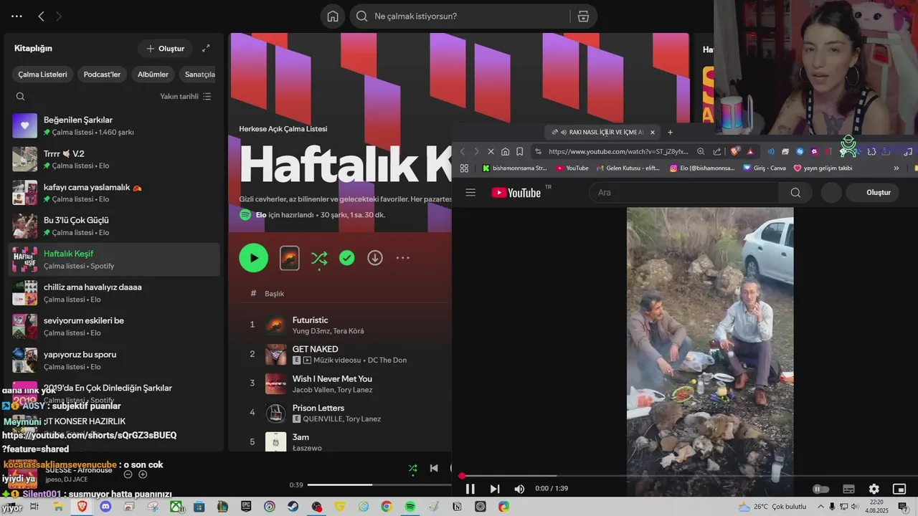Select 'Podcast'ler' filter chip
The width and height of the screenshot is (918, 516).
click(x=102, y=75)
